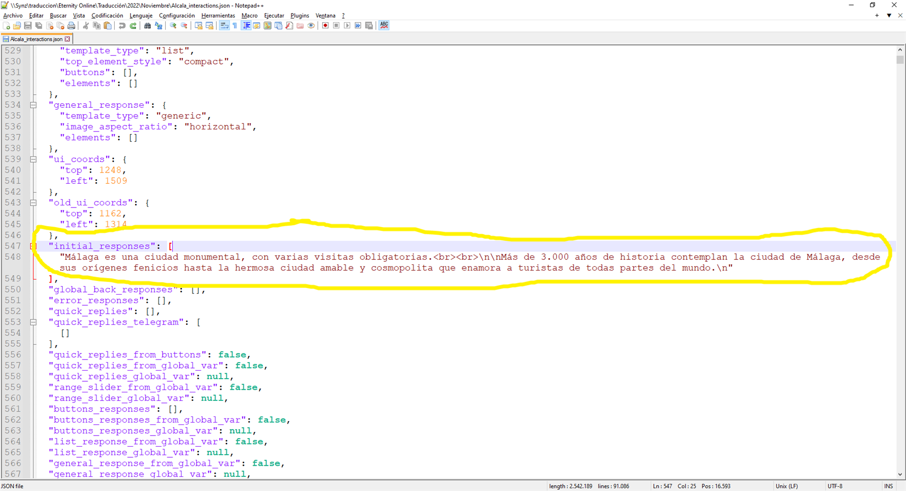
Task: Collapse the "ui_coords" block fold marker
Action: [33, 160]
